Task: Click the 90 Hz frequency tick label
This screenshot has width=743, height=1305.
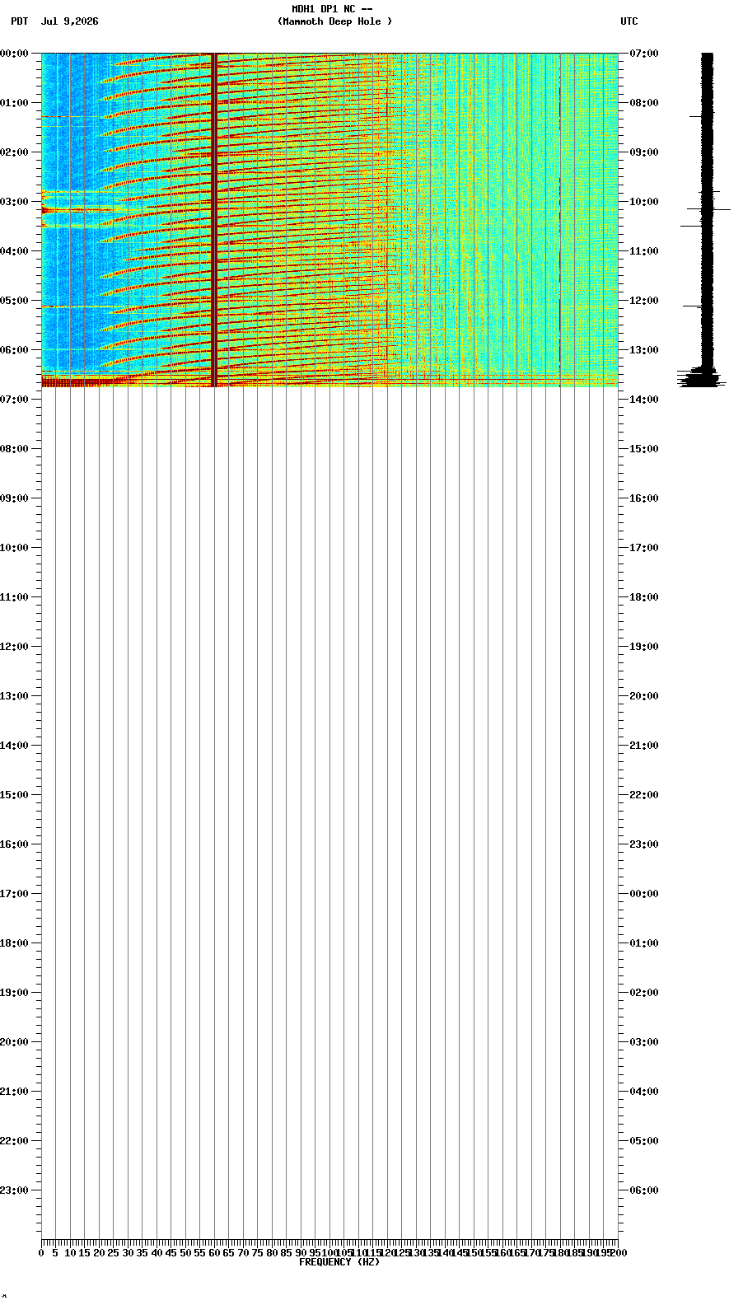Action: click(301, 1253)
